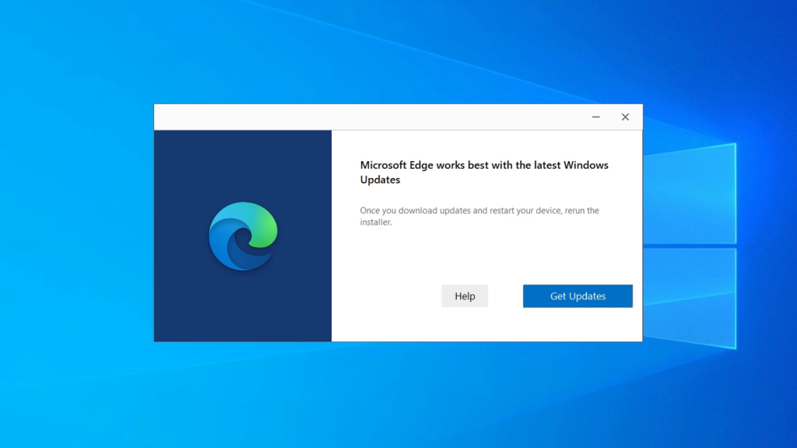
Task: Close the Edge installer dialog
Action: (x=625, y=117)
